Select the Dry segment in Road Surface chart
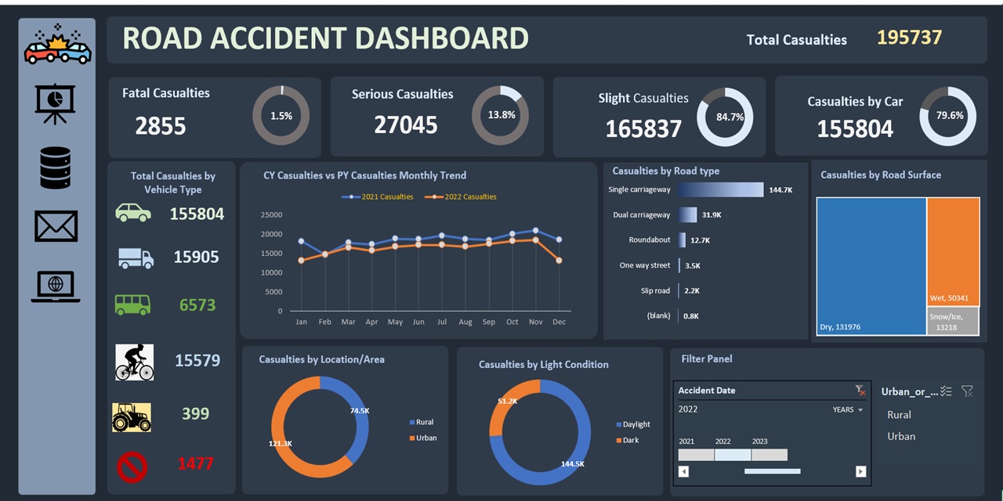This screenshot has height=501, width=1003. (870, 266)
